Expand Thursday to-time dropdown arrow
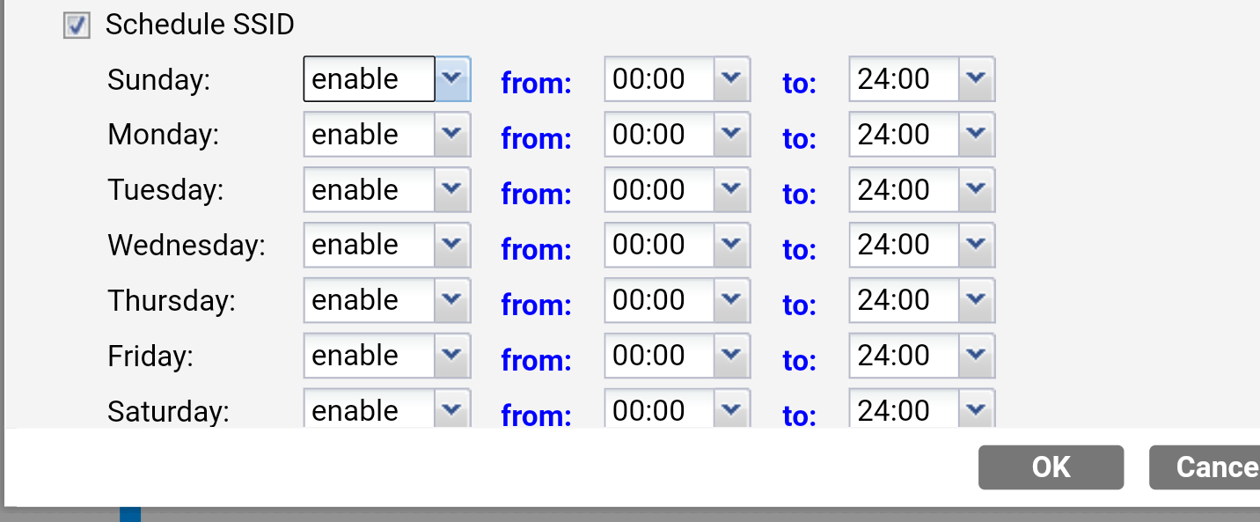This screenshot has height=522, width=1260. [976, 300]
